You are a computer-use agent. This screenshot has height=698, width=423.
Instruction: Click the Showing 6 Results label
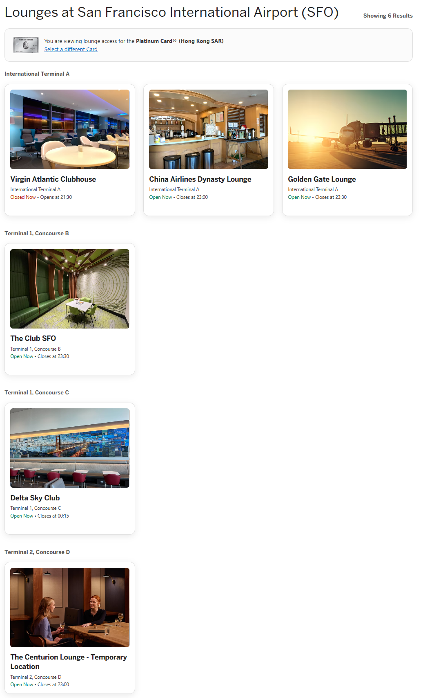point(388,16)
